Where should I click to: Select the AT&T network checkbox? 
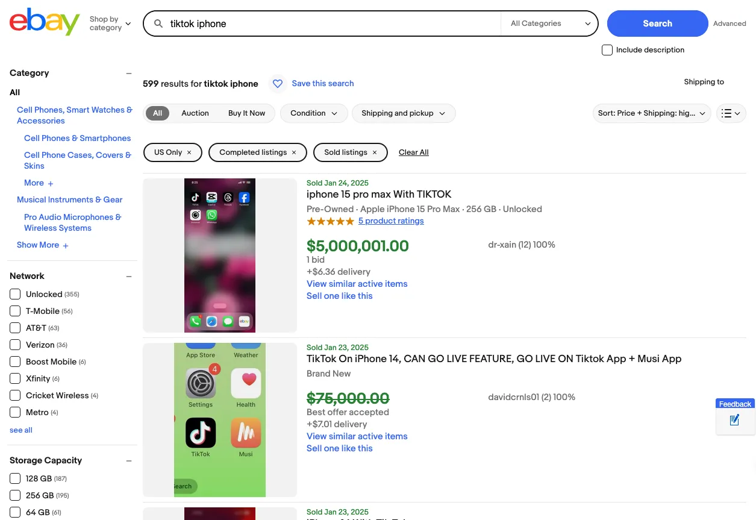point(15,328)
